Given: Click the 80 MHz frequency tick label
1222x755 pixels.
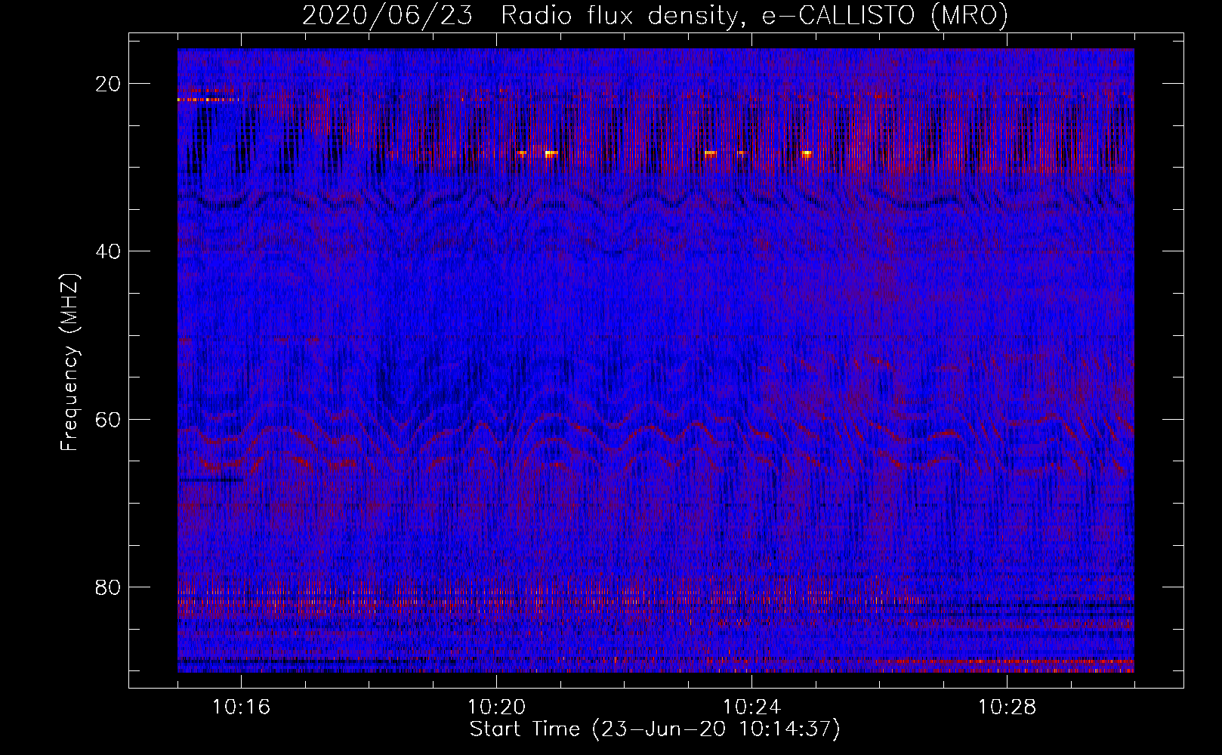Looking at the screenshot, I should (x=108, y=587).
